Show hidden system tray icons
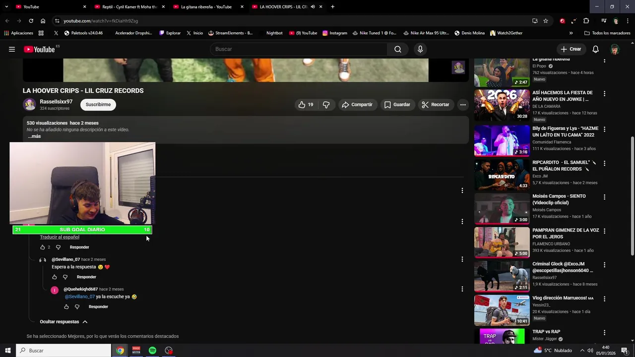The width and height of the screenshot is (635, 357). tap(582, 351)
